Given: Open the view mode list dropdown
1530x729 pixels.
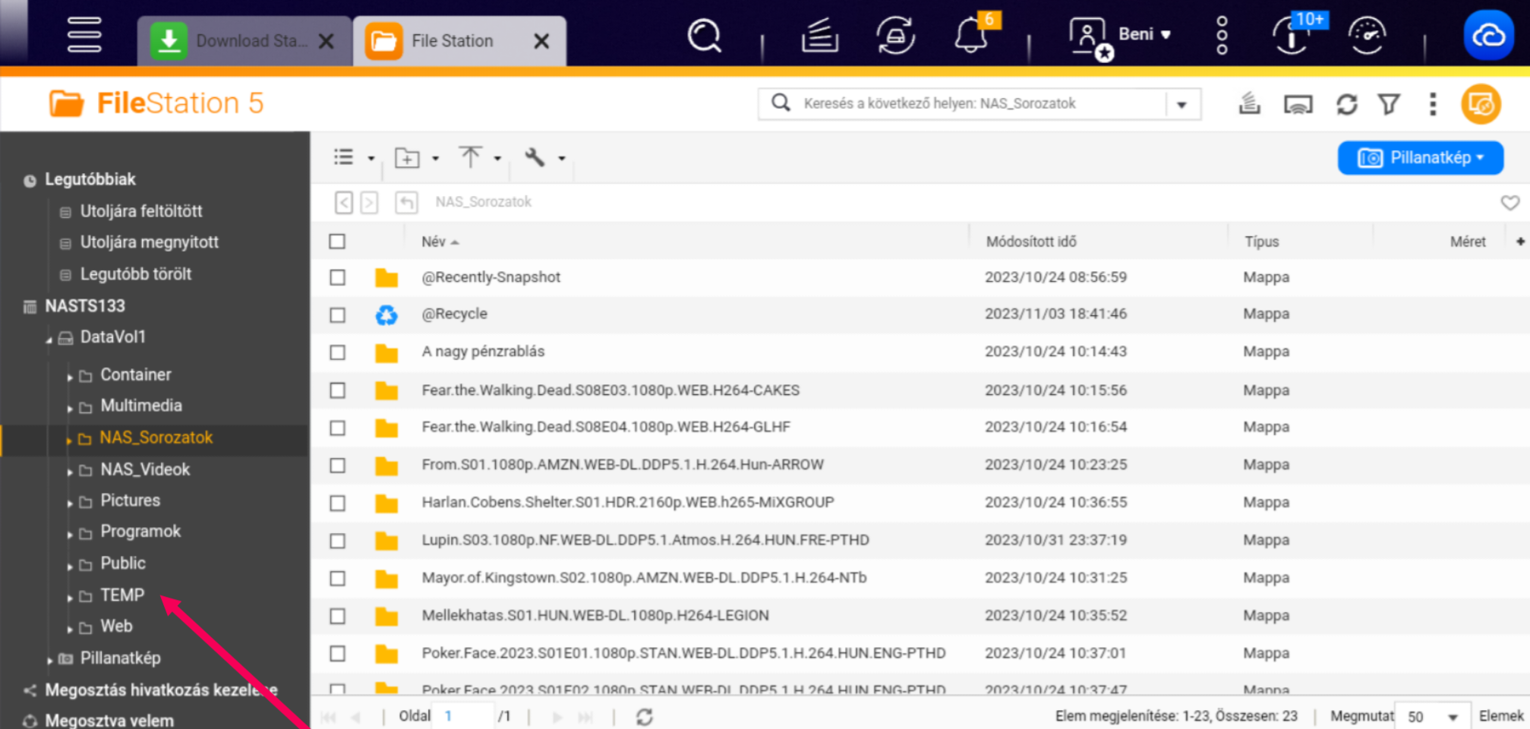Looking at the screenshot, I should click(x=354, y=157).
